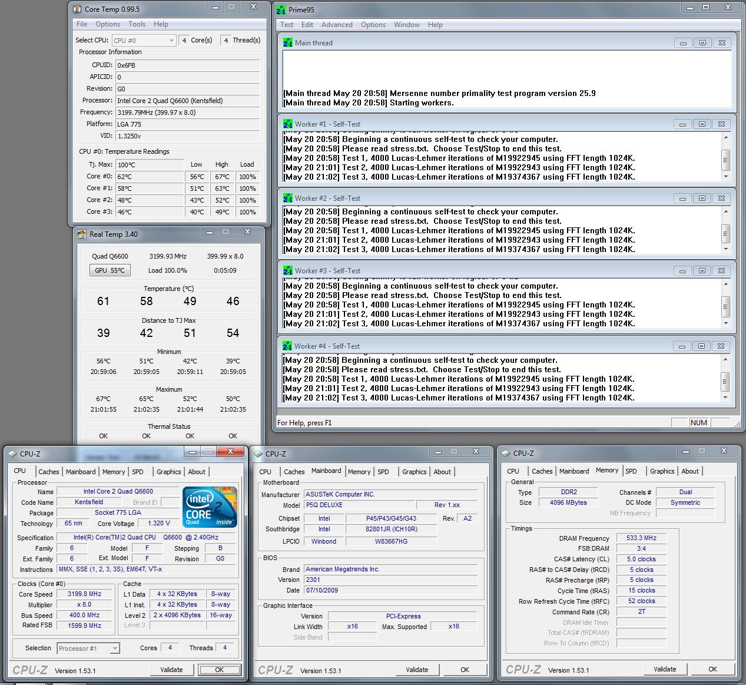Click the title icon of right CPU-Z window

[506, 453]
